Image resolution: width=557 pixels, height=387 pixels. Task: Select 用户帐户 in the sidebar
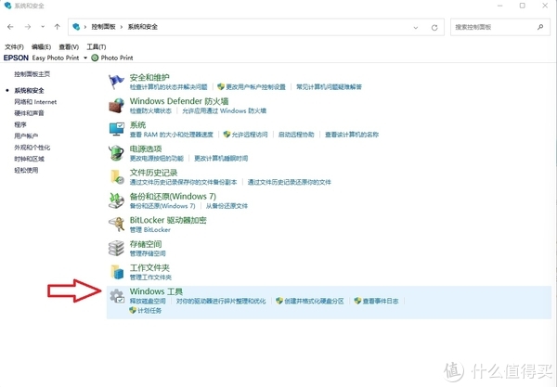(26, 136)
